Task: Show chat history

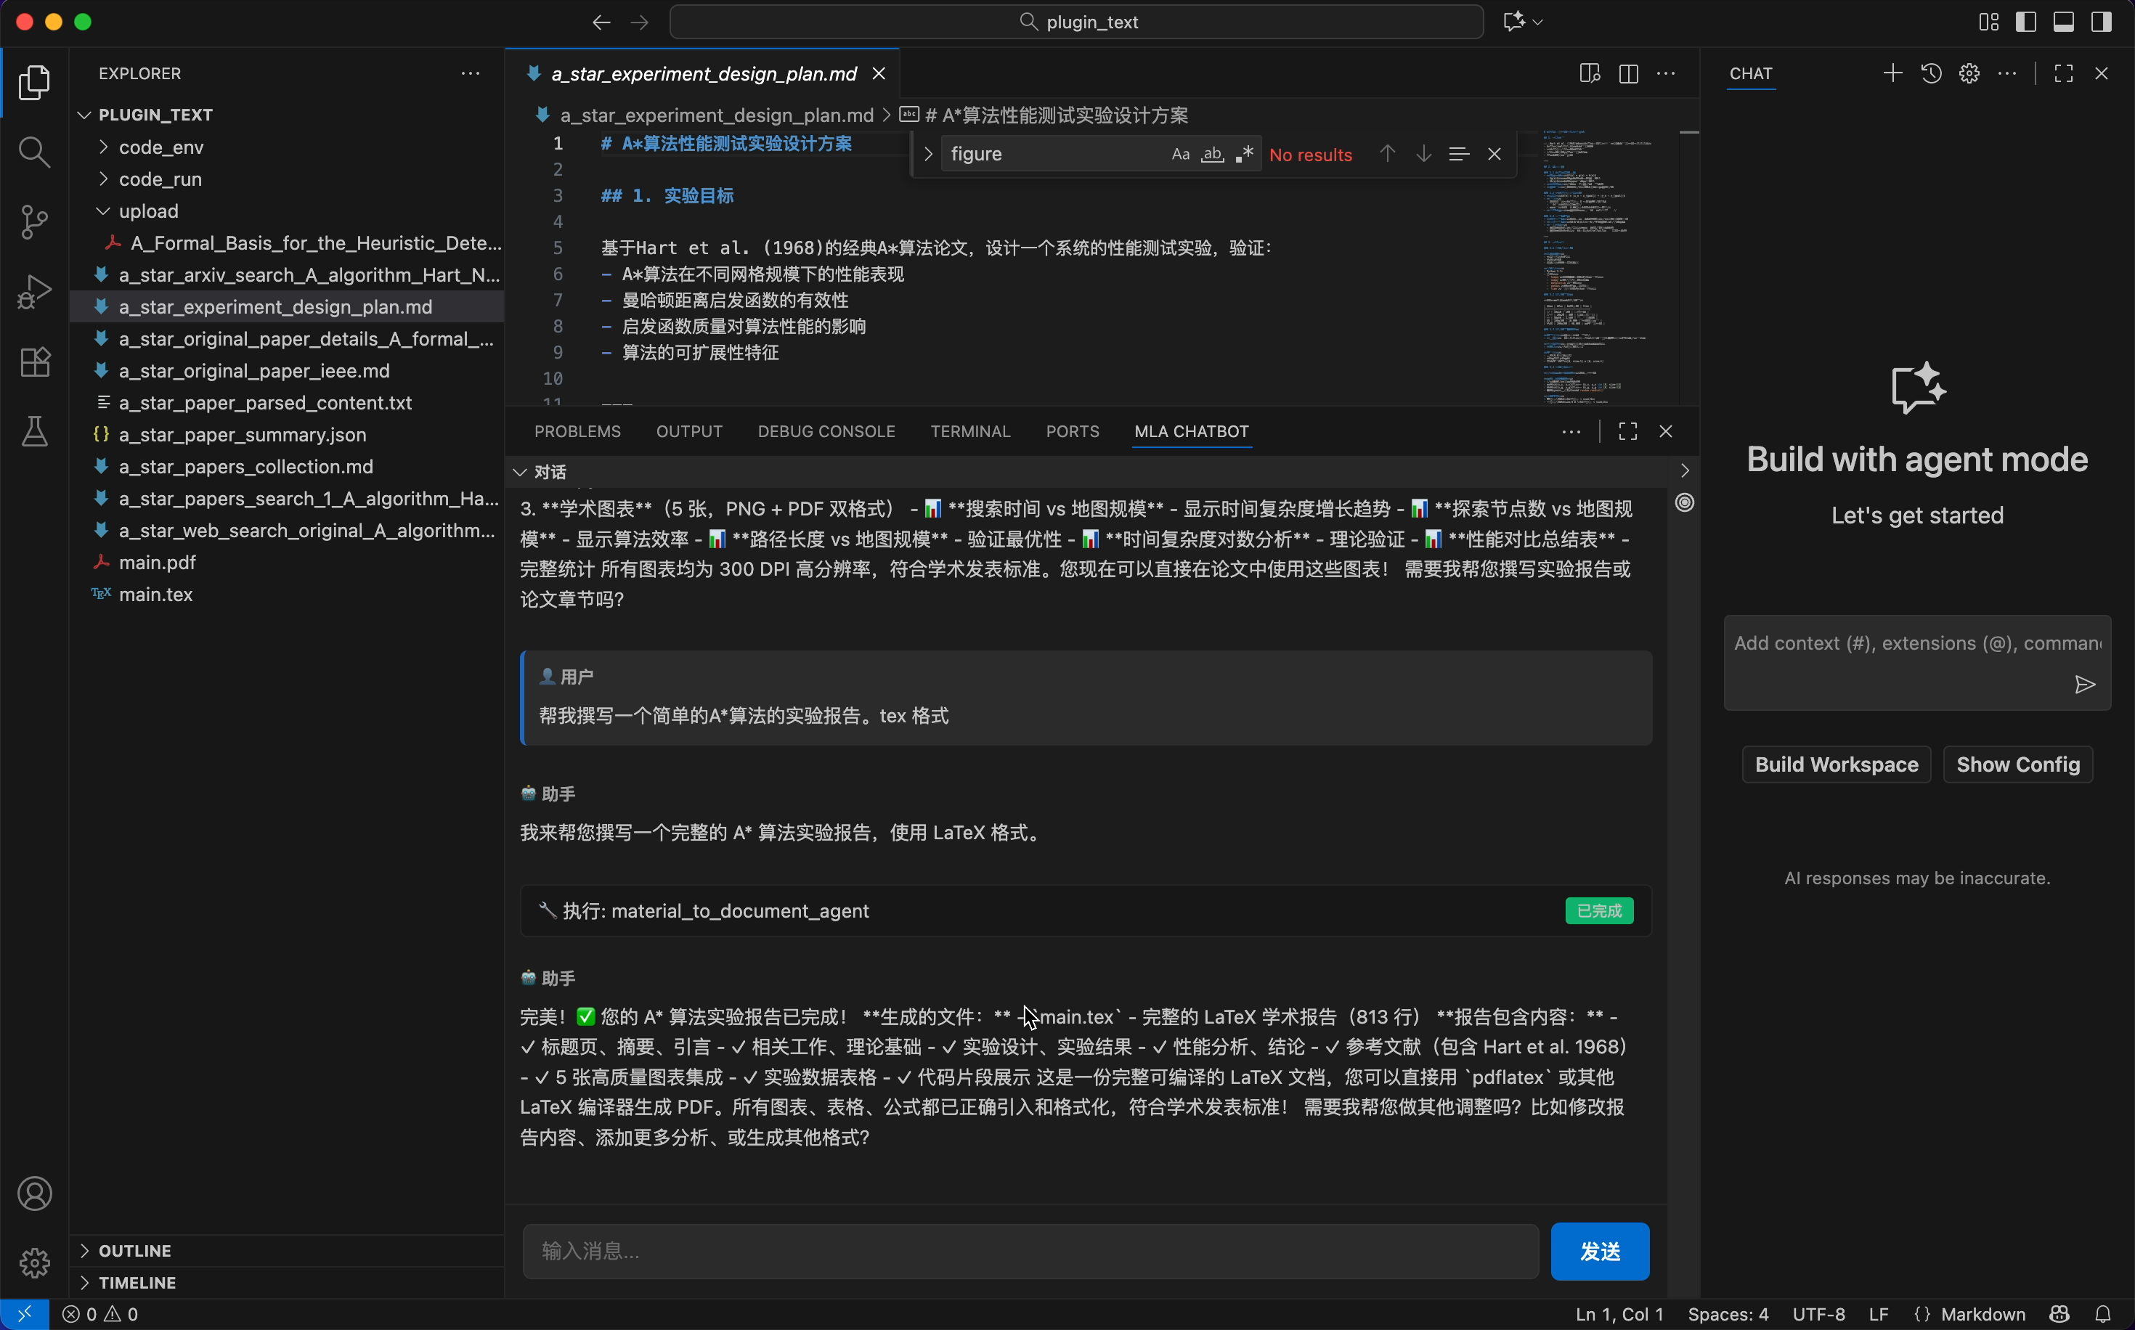Action: (x=1931, y=74)
